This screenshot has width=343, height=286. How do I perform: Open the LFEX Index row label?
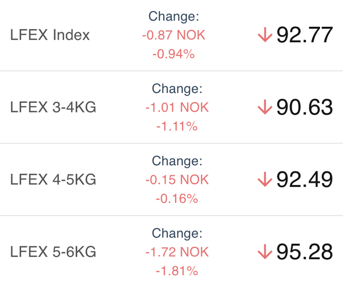[x=50, y=35]
